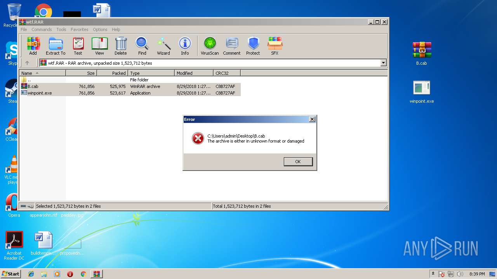The width and height of the screenshot is (497, 279).
Task: Open the Favorites menu
Action: point(80,29)
